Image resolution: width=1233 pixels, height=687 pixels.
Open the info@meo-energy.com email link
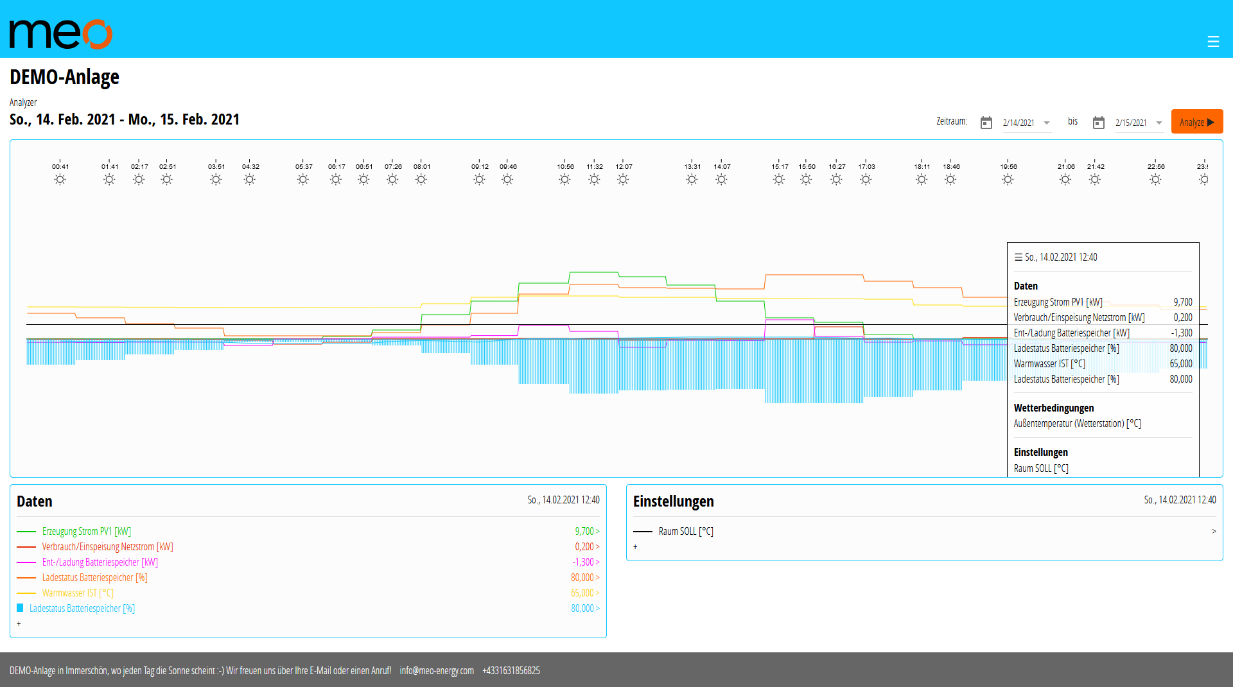coord(437,670)
